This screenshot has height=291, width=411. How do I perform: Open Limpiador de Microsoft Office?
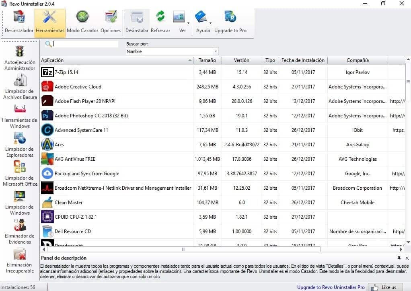20,174
